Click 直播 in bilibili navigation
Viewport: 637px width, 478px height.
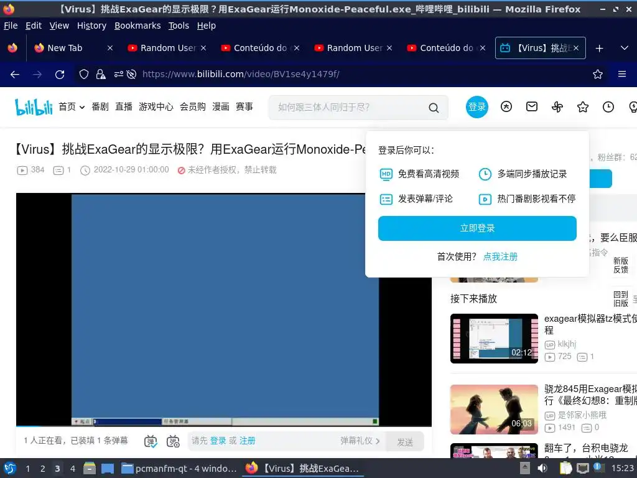[124, 106]
